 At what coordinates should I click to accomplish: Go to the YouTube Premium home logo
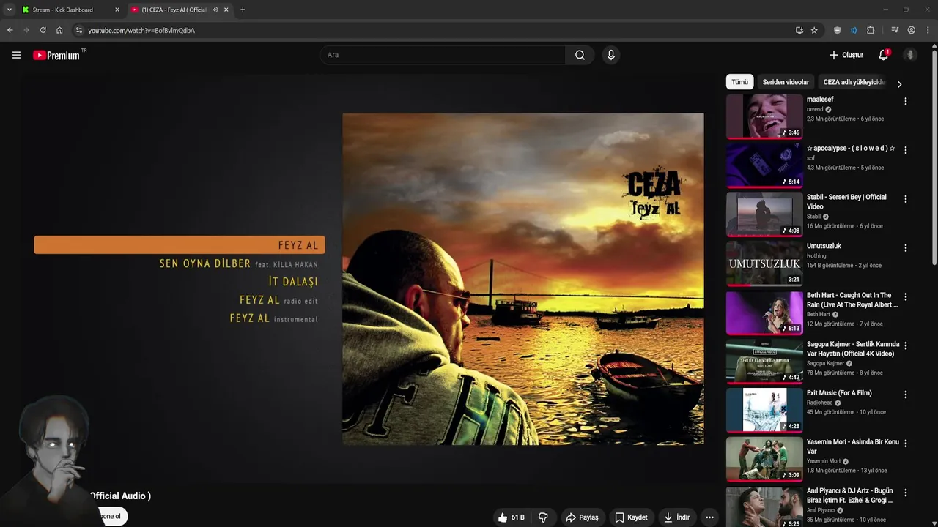point(57,55)
